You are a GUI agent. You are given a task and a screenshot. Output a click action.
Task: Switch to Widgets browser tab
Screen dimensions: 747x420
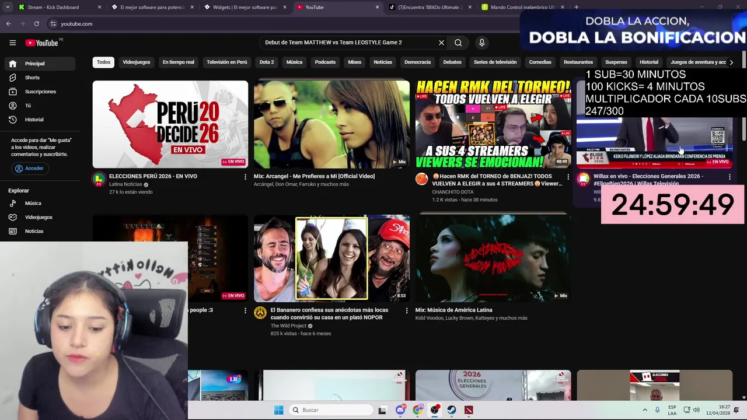coord(245,7)
